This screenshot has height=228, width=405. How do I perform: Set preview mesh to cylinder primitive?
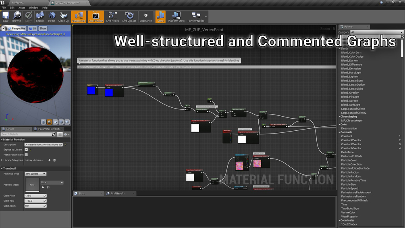(44, 122)
